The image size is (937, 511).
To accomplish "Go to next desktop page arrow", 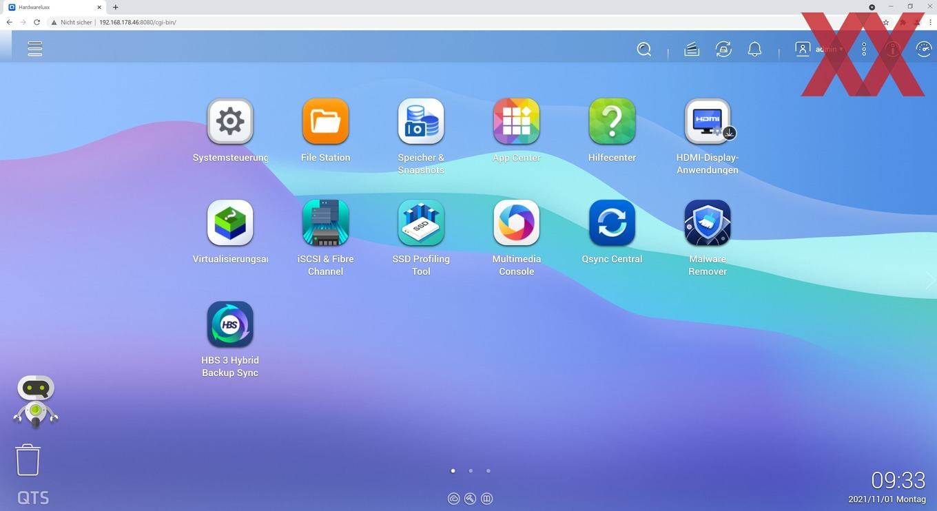I will [x=930, y=280].
